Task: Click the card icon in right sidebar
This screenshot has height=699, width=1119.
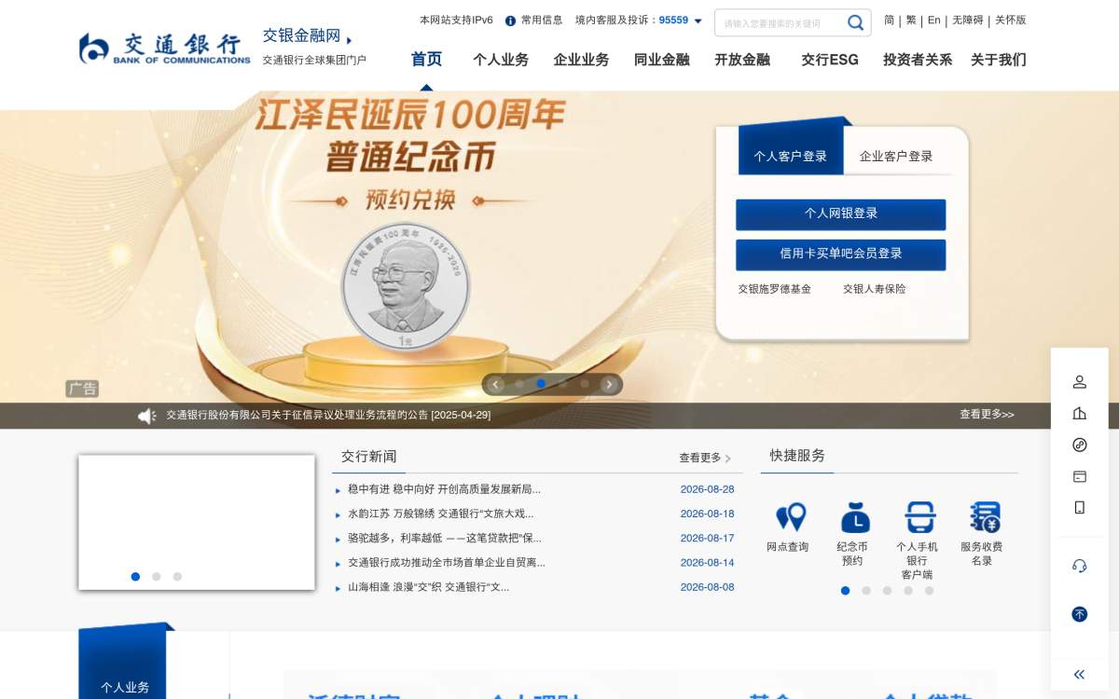Action: (1079, 476)
